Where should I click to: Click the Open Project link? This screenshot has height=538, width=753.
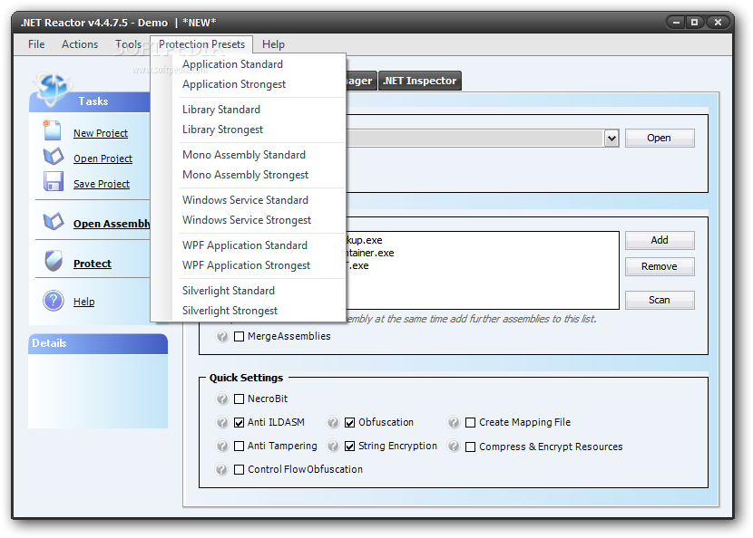(103, 159)
